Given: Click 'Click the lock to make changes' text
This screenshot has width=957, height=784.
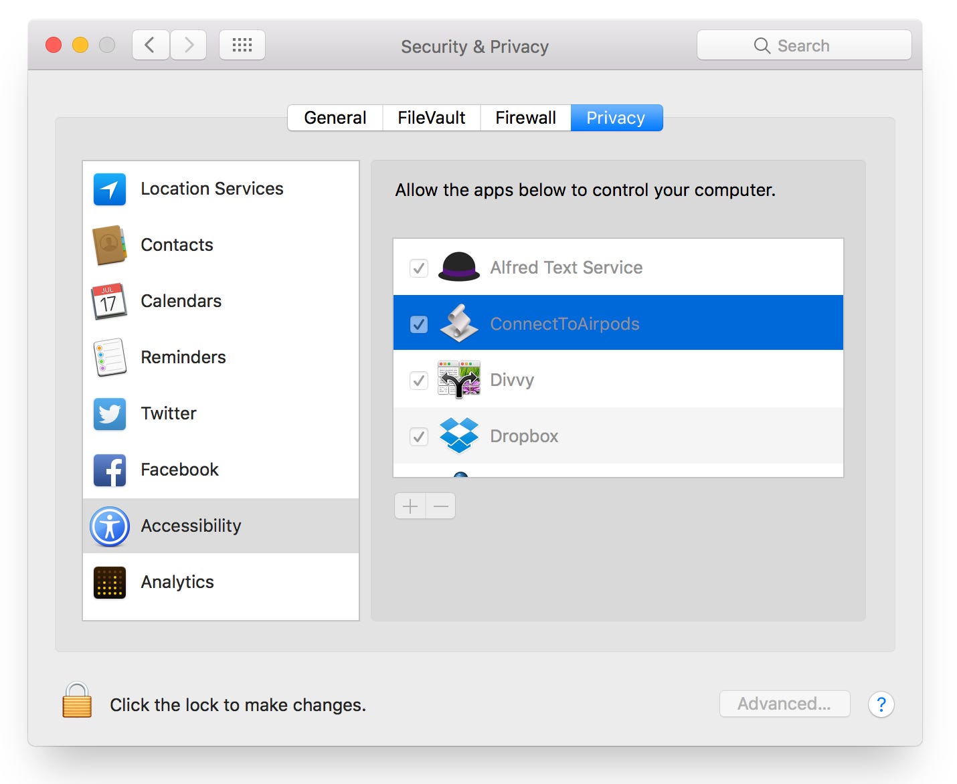Looking at the screenshot, I should point(238,705).
